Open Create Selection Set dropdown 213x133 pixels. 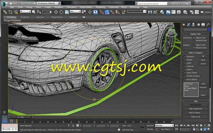pos(137,11)
